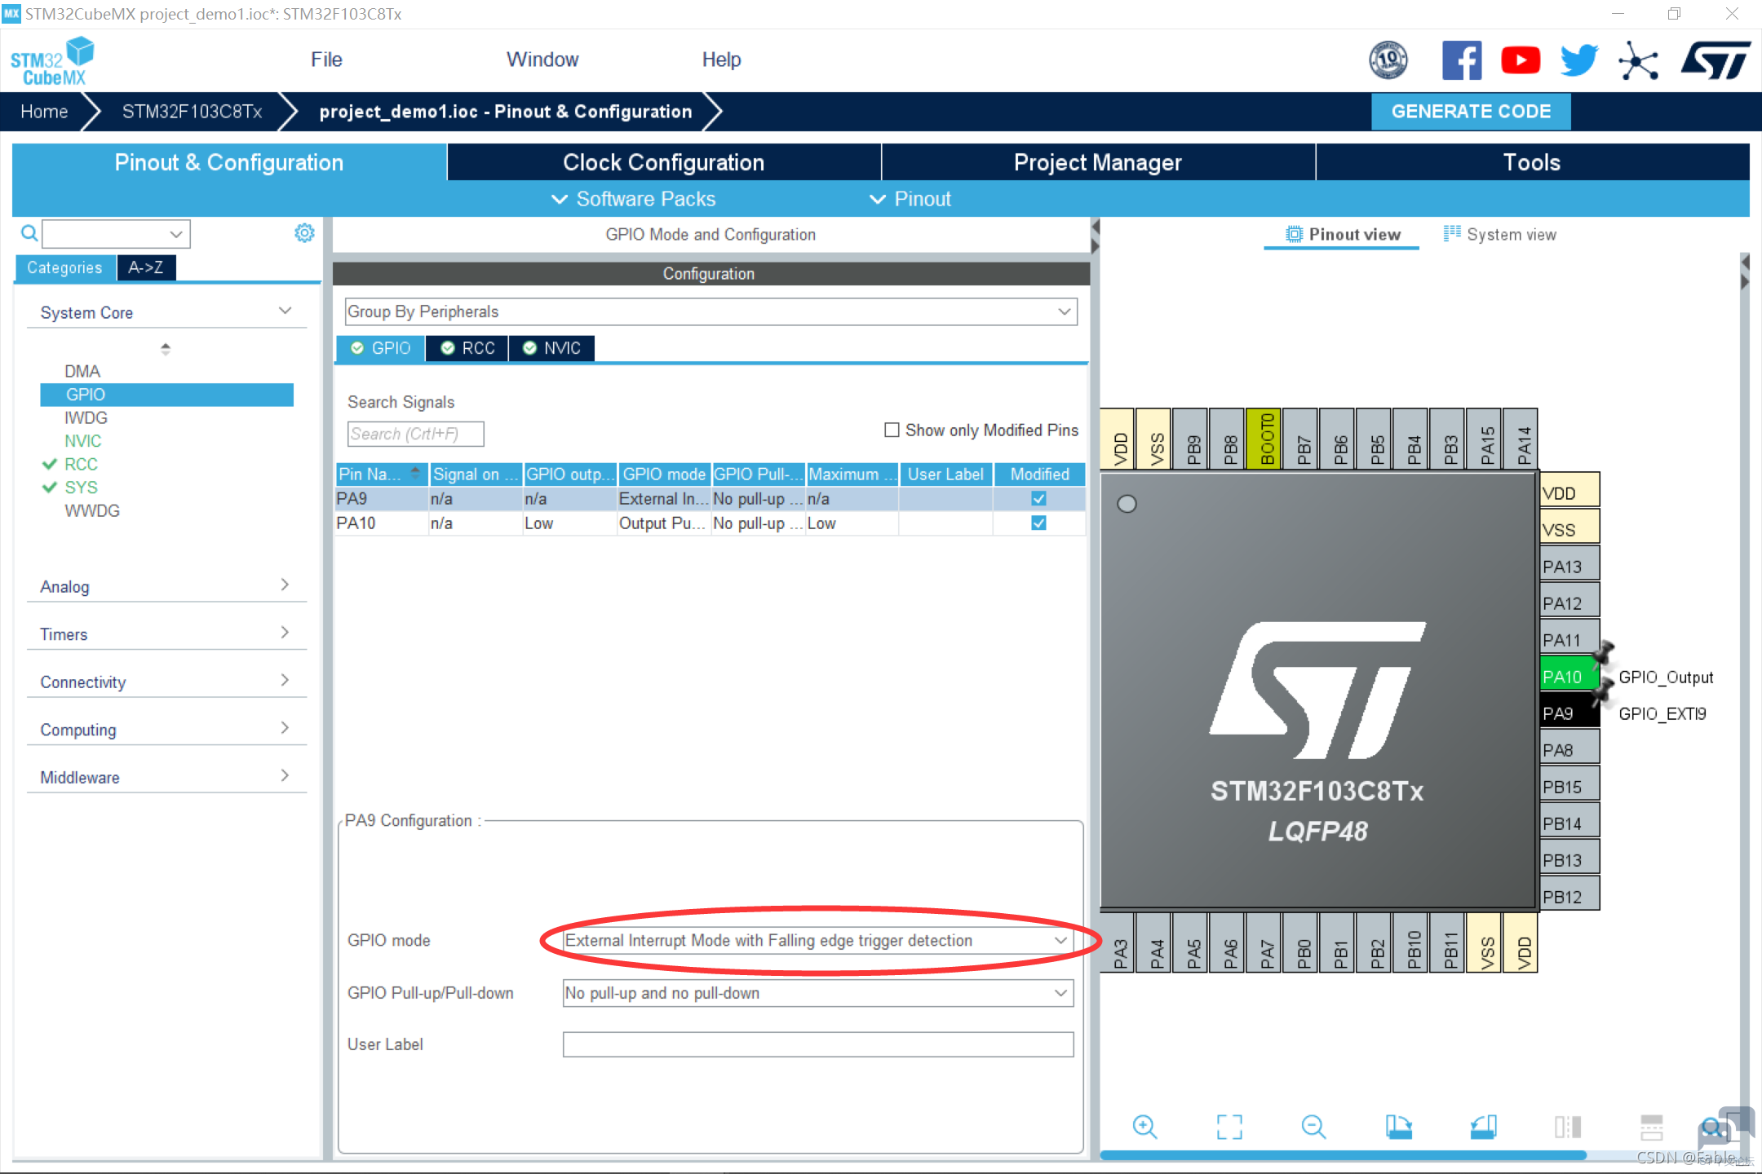Screen dimensions: 1762x1174
Task: Rotate the chip view clockwise
Action: 1398,1127
